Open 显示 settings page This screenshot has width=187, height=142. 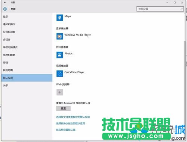point(27,16)
